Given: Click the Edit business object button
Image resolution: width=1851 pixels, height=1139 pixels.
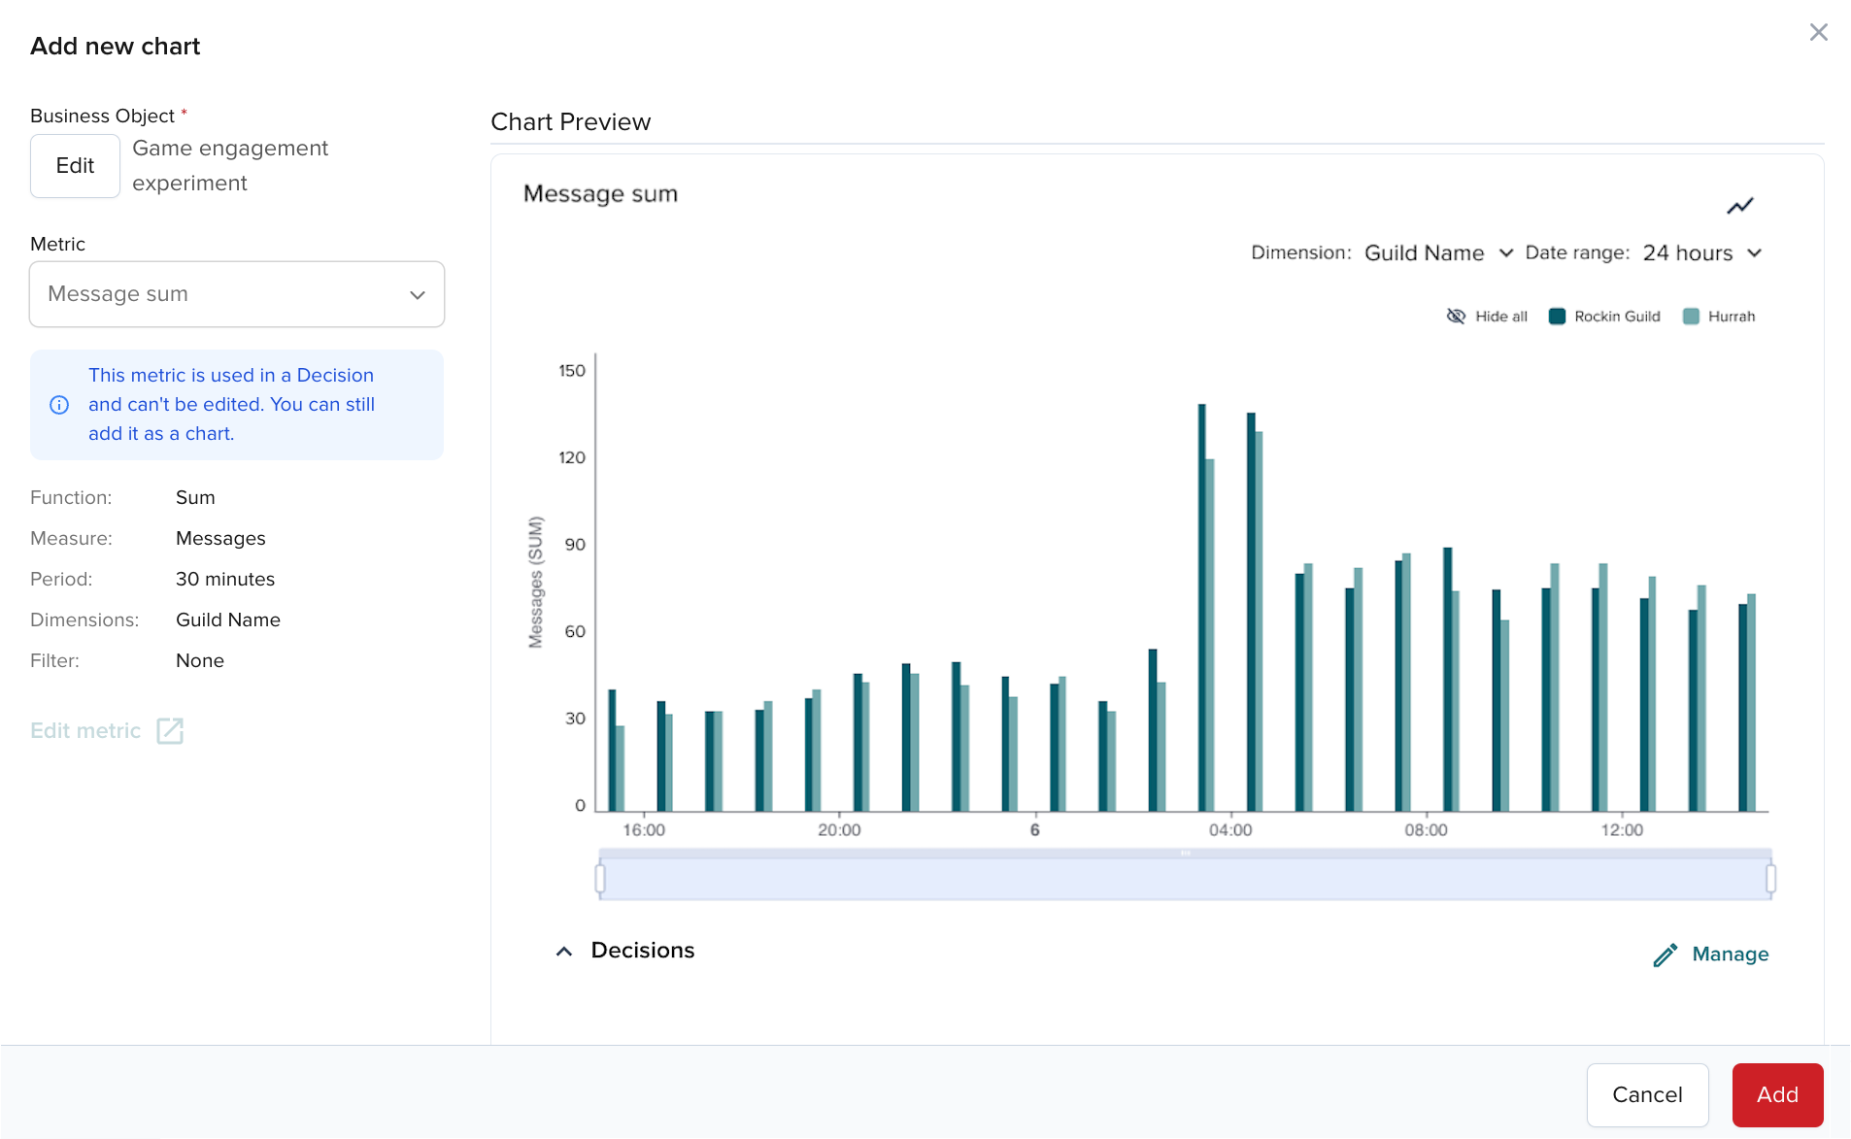Looking at the screenshot, I should (x=75, y=166).
